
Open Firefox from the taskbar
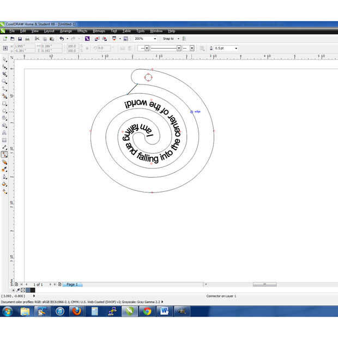point(77,311)
